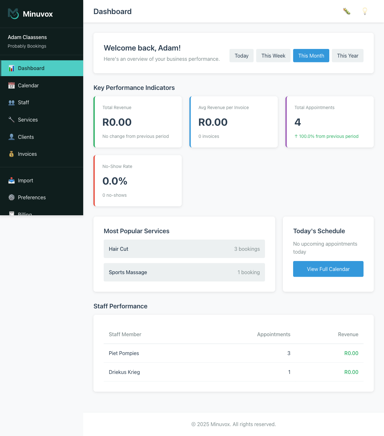Switch the overview period to Today
This screenshot has height=436, width=384.
coord(241,55)
